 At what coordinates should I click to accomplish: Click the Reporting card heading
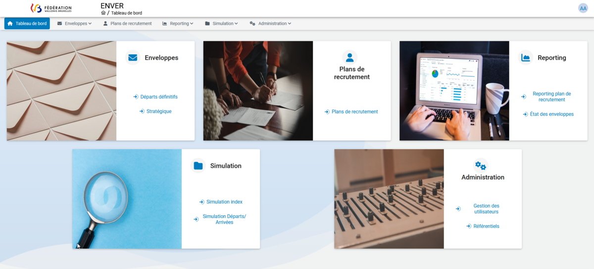click(x=552, y=58)
